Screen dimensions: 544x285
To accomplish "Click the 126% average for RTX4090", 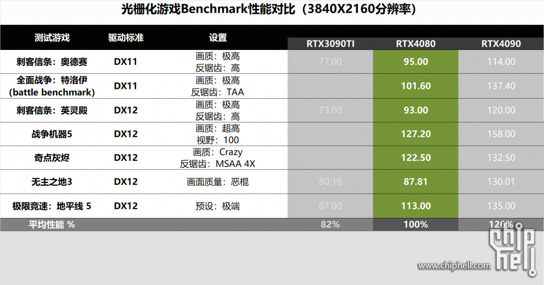I will click(501, 225).
